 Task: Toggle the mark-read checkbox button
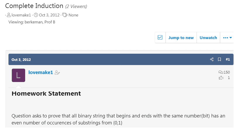[160, 37]
